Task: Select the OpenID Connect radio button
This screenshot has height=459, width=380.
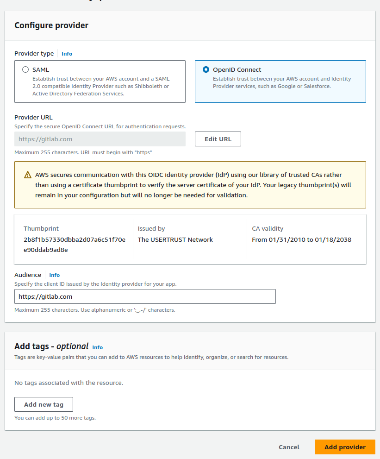Action: (x=206, y=69)
